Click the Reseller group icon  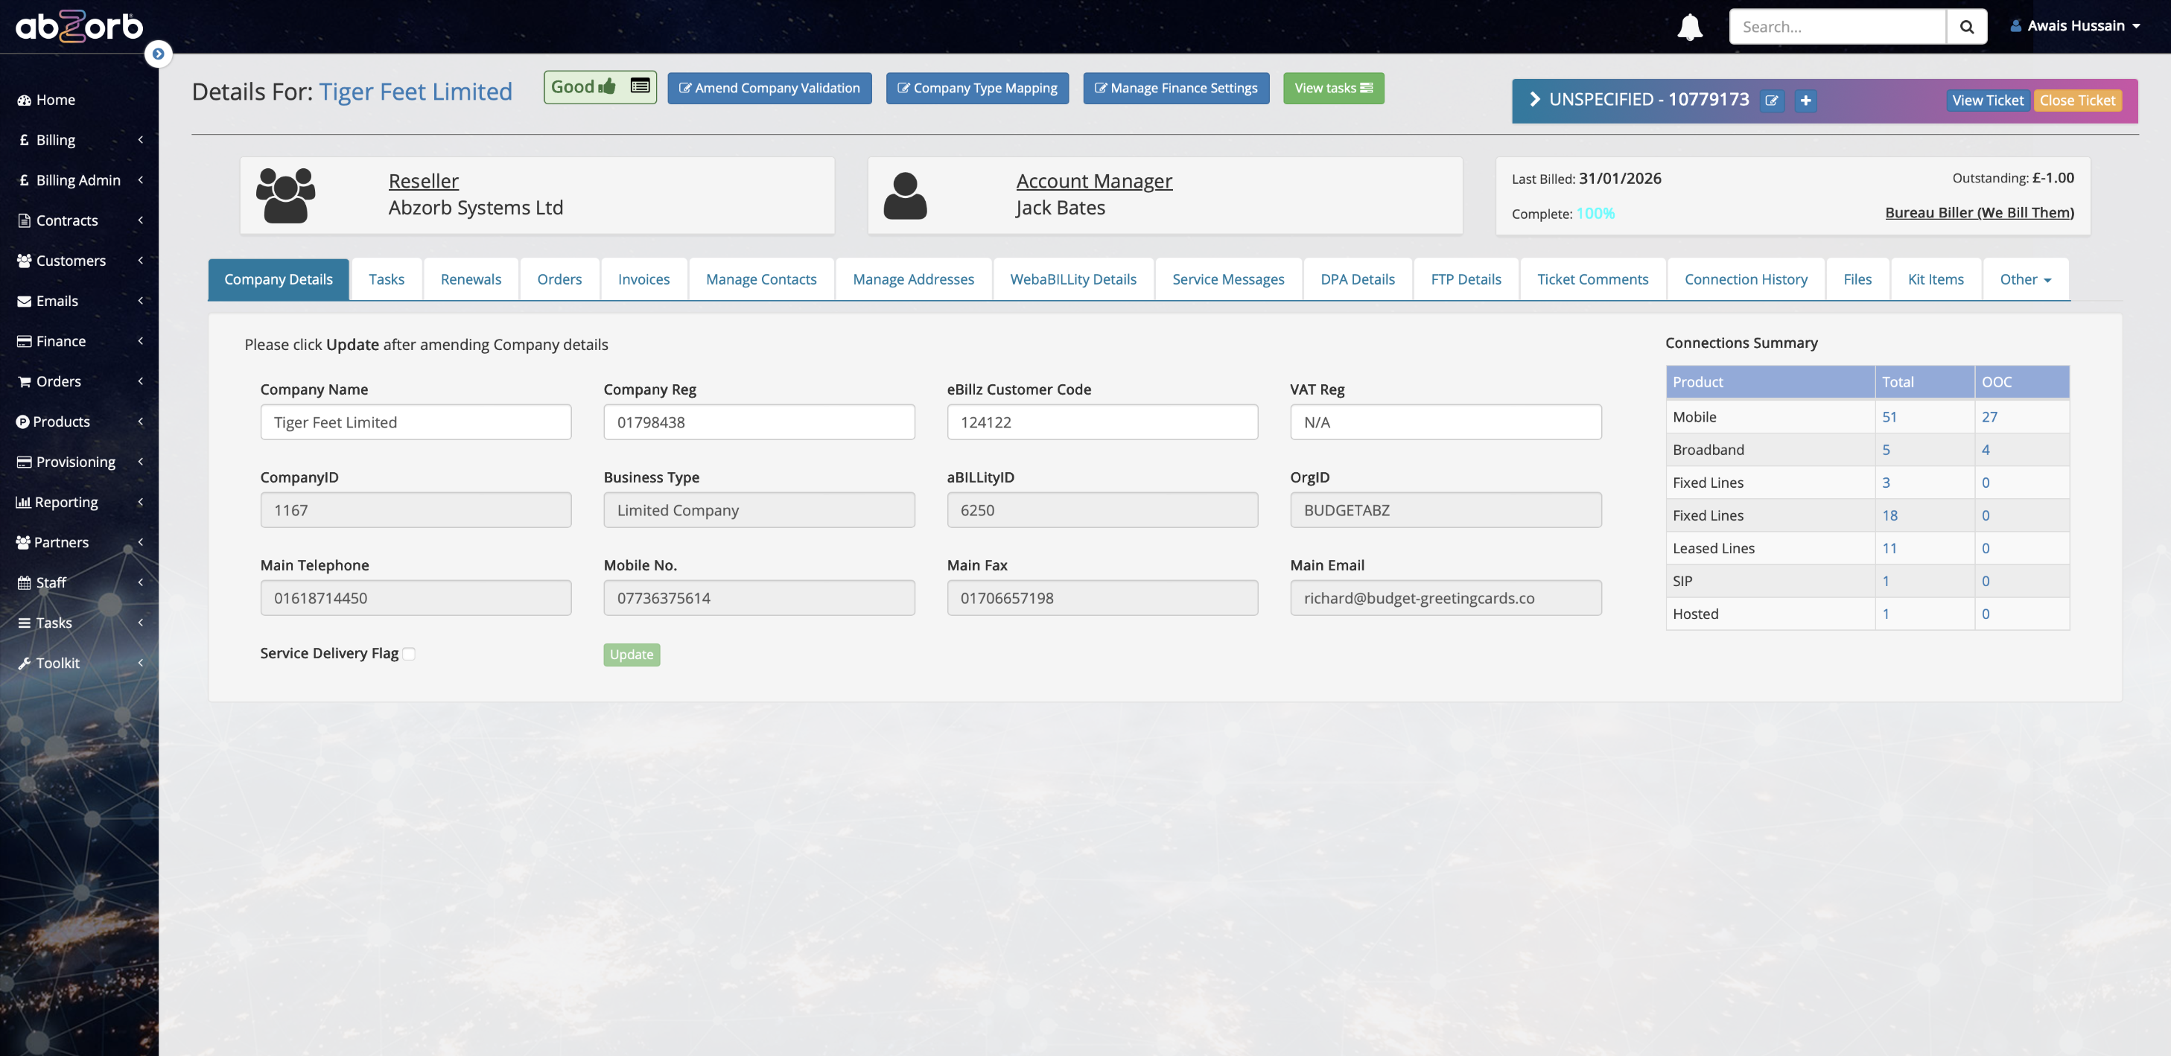pos(285,196)
